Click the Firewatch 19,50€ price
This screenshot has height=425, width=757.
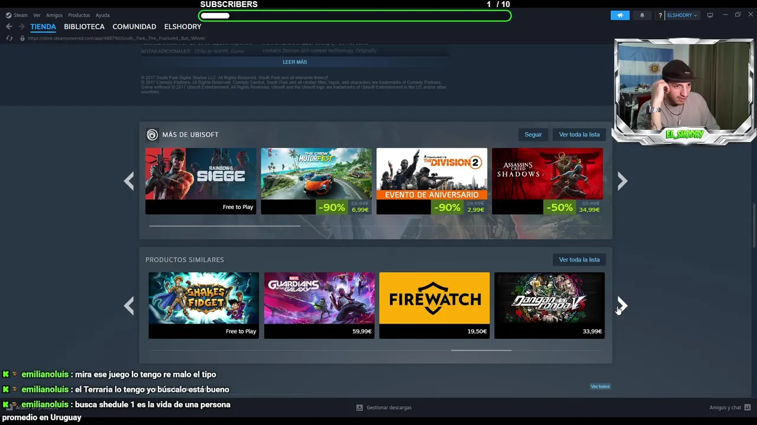pos(477,332)
